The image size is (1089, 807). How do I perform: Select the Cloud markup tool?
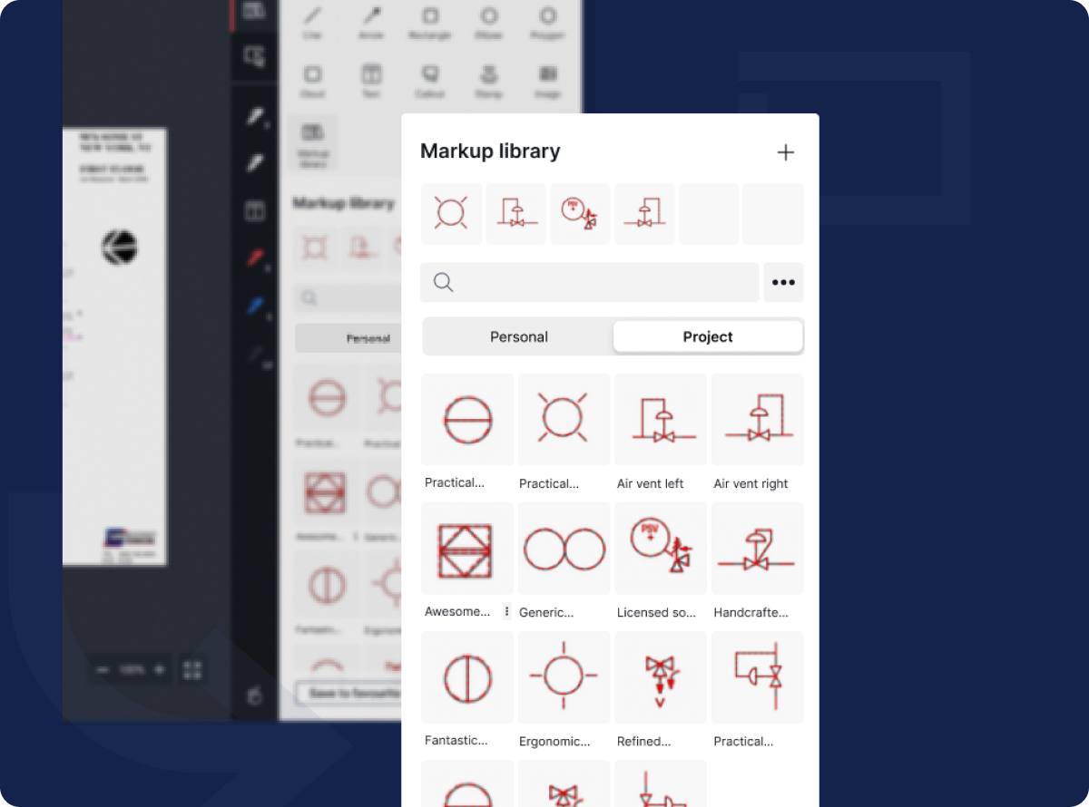click(x=313, y=73)
